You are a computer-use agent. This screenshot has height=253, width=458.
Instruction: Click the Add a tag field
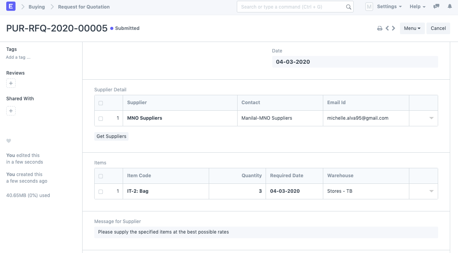point(18,57)
